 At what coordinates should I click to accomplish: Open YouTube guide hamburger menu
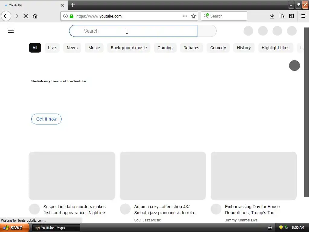coord(11,31)
